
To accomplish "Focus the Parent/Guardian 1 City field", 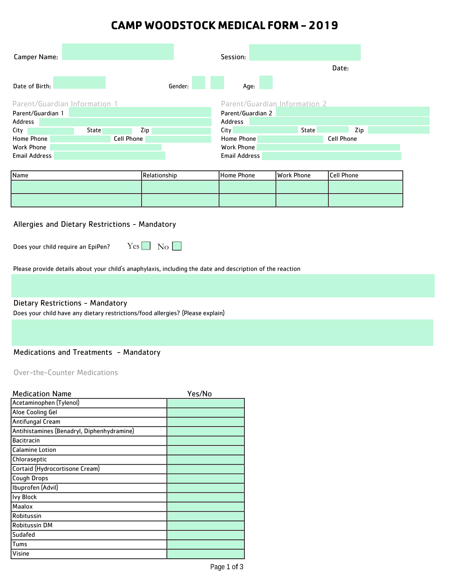I will pos(51,131).
